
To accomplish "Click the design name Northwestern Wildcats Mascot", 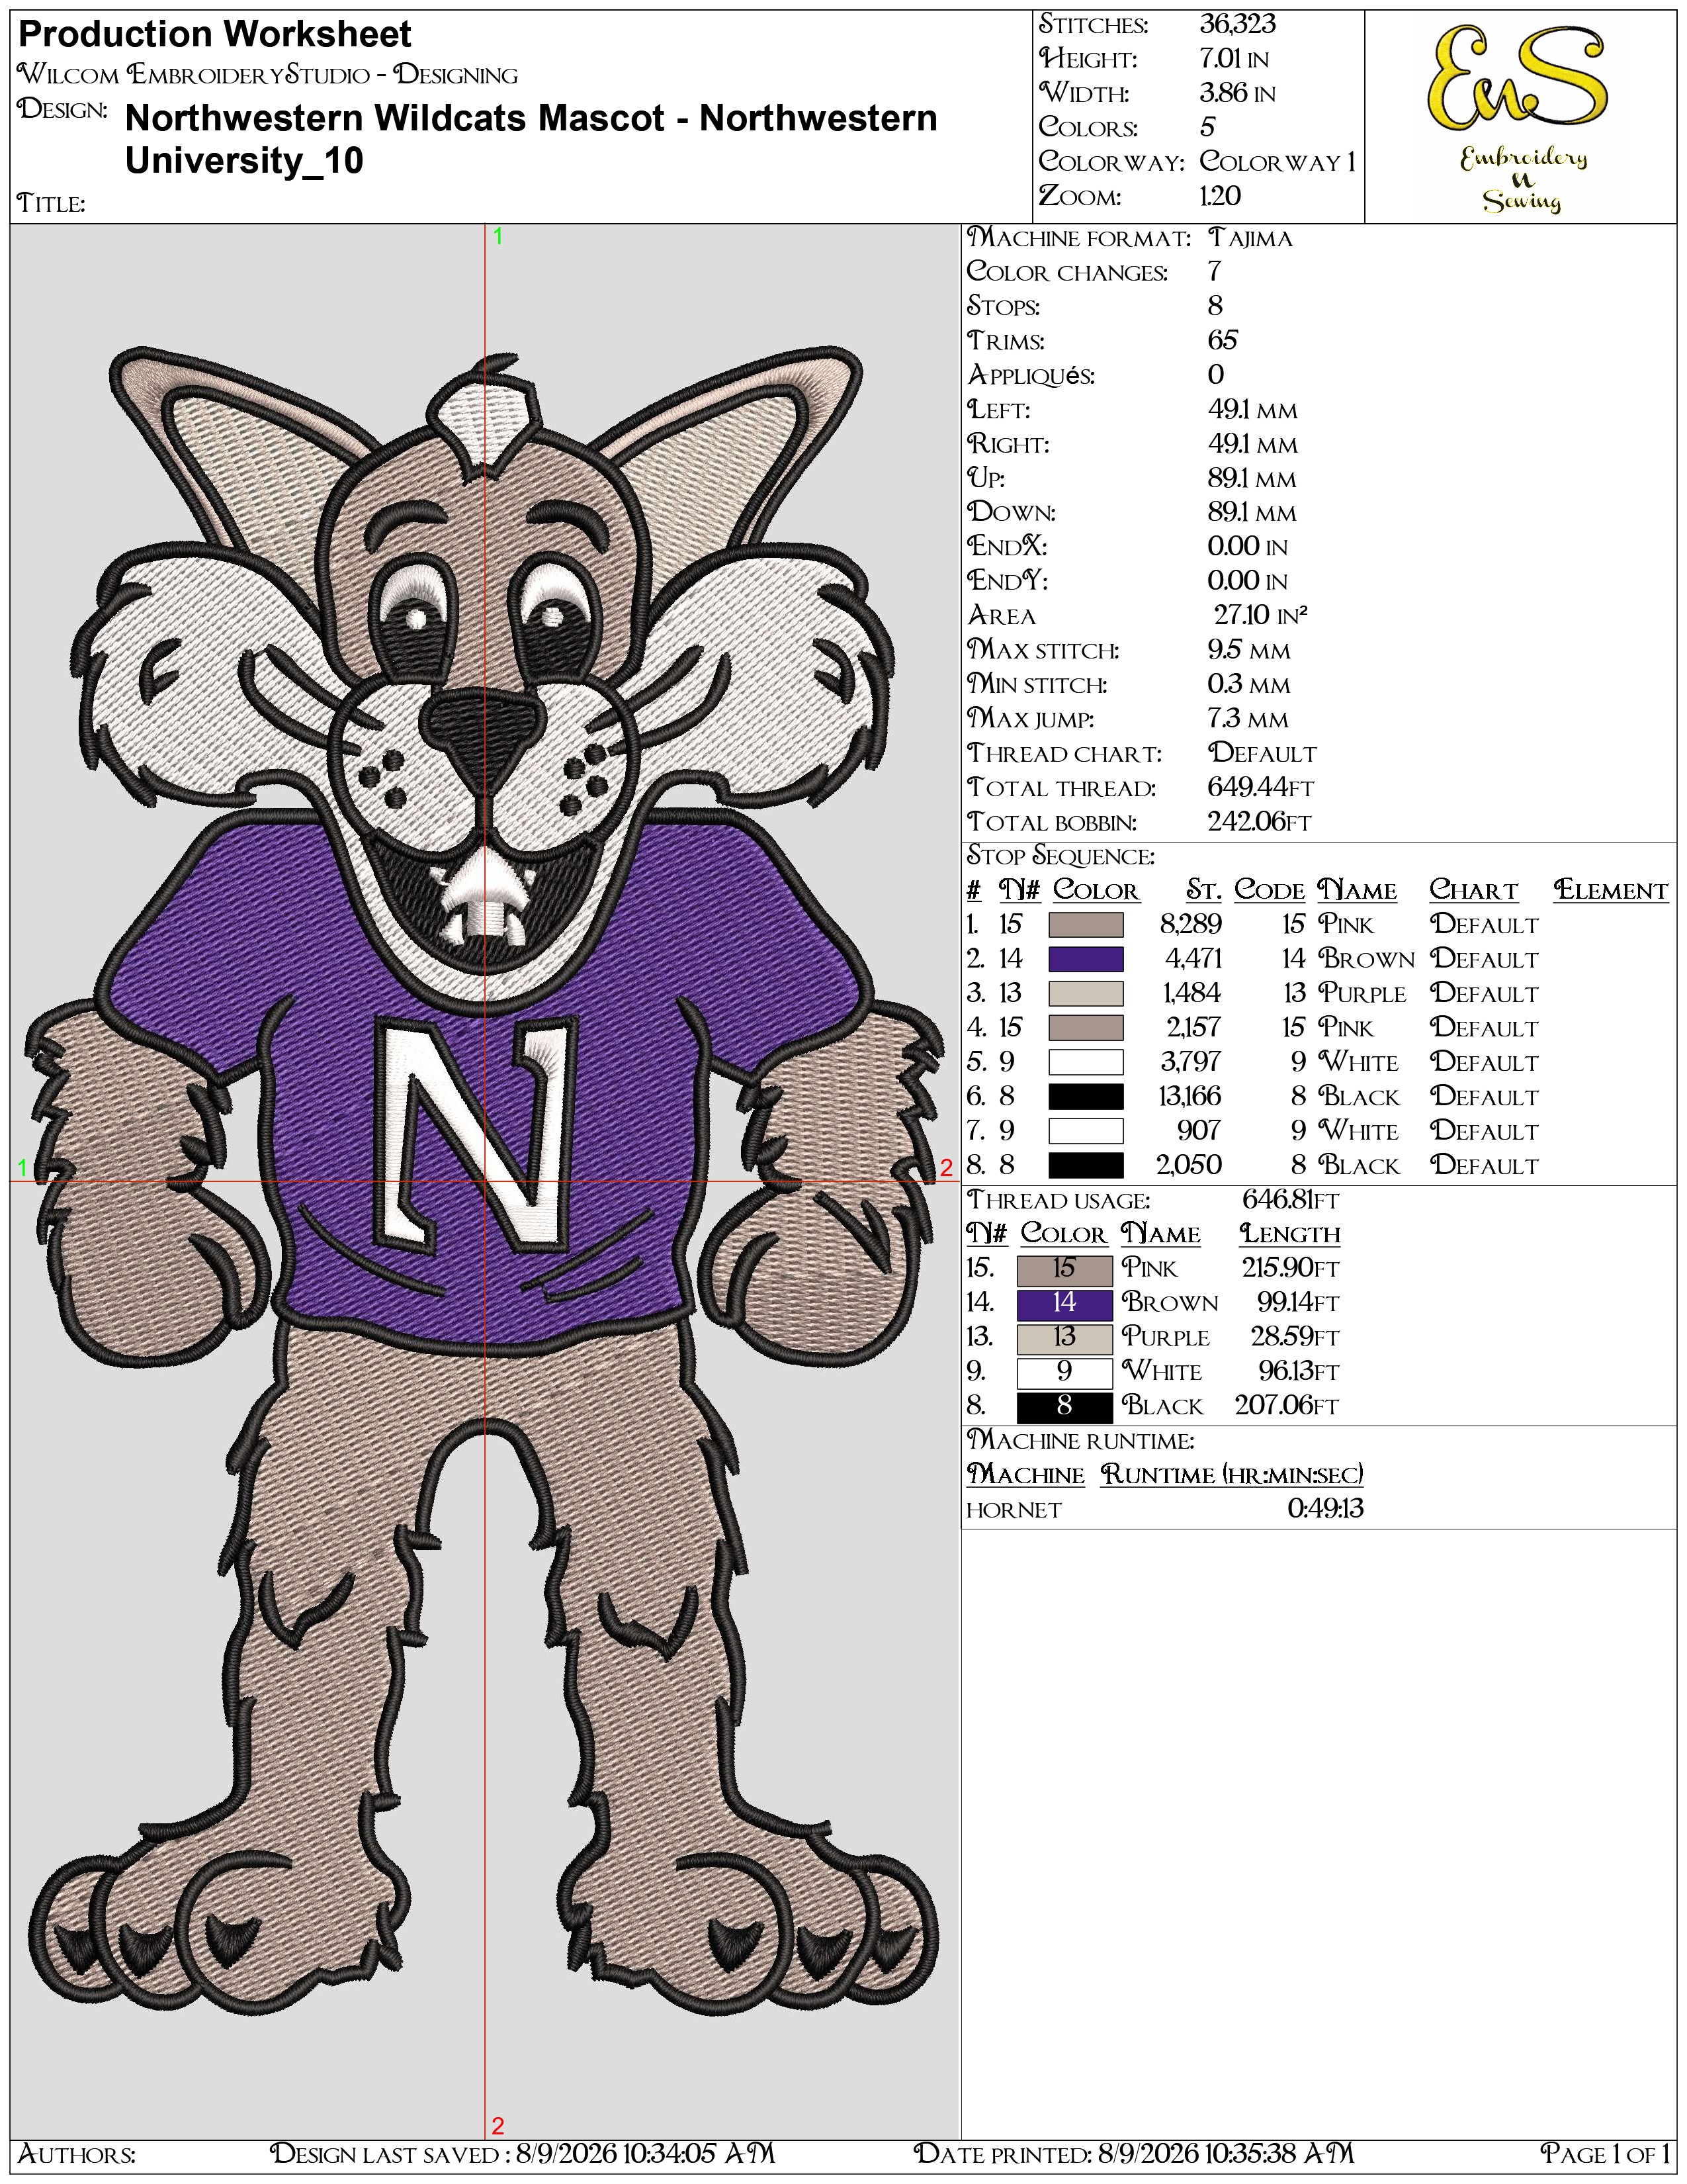I will pyautogui.click(x=395, y=118).
